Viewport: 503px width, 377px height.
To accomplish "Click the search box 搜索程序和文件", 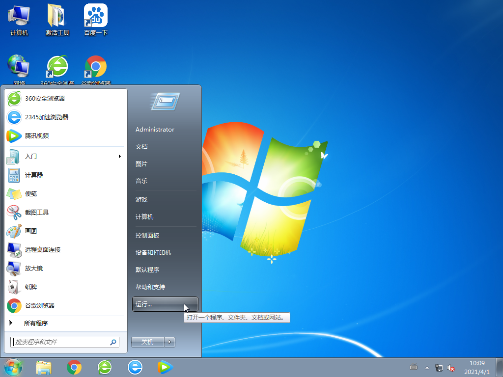I will [x=59, y=342].
